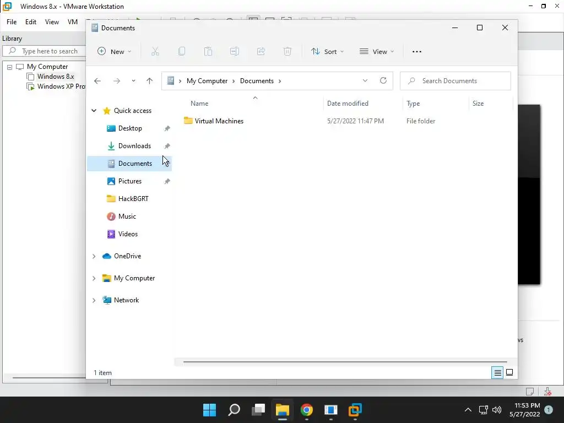Sort by Name column header
The image size is (564, 423).
[199, 103]
